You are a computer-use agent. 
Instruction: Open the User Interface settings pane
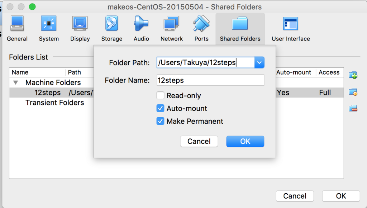[x=291, y=29]
